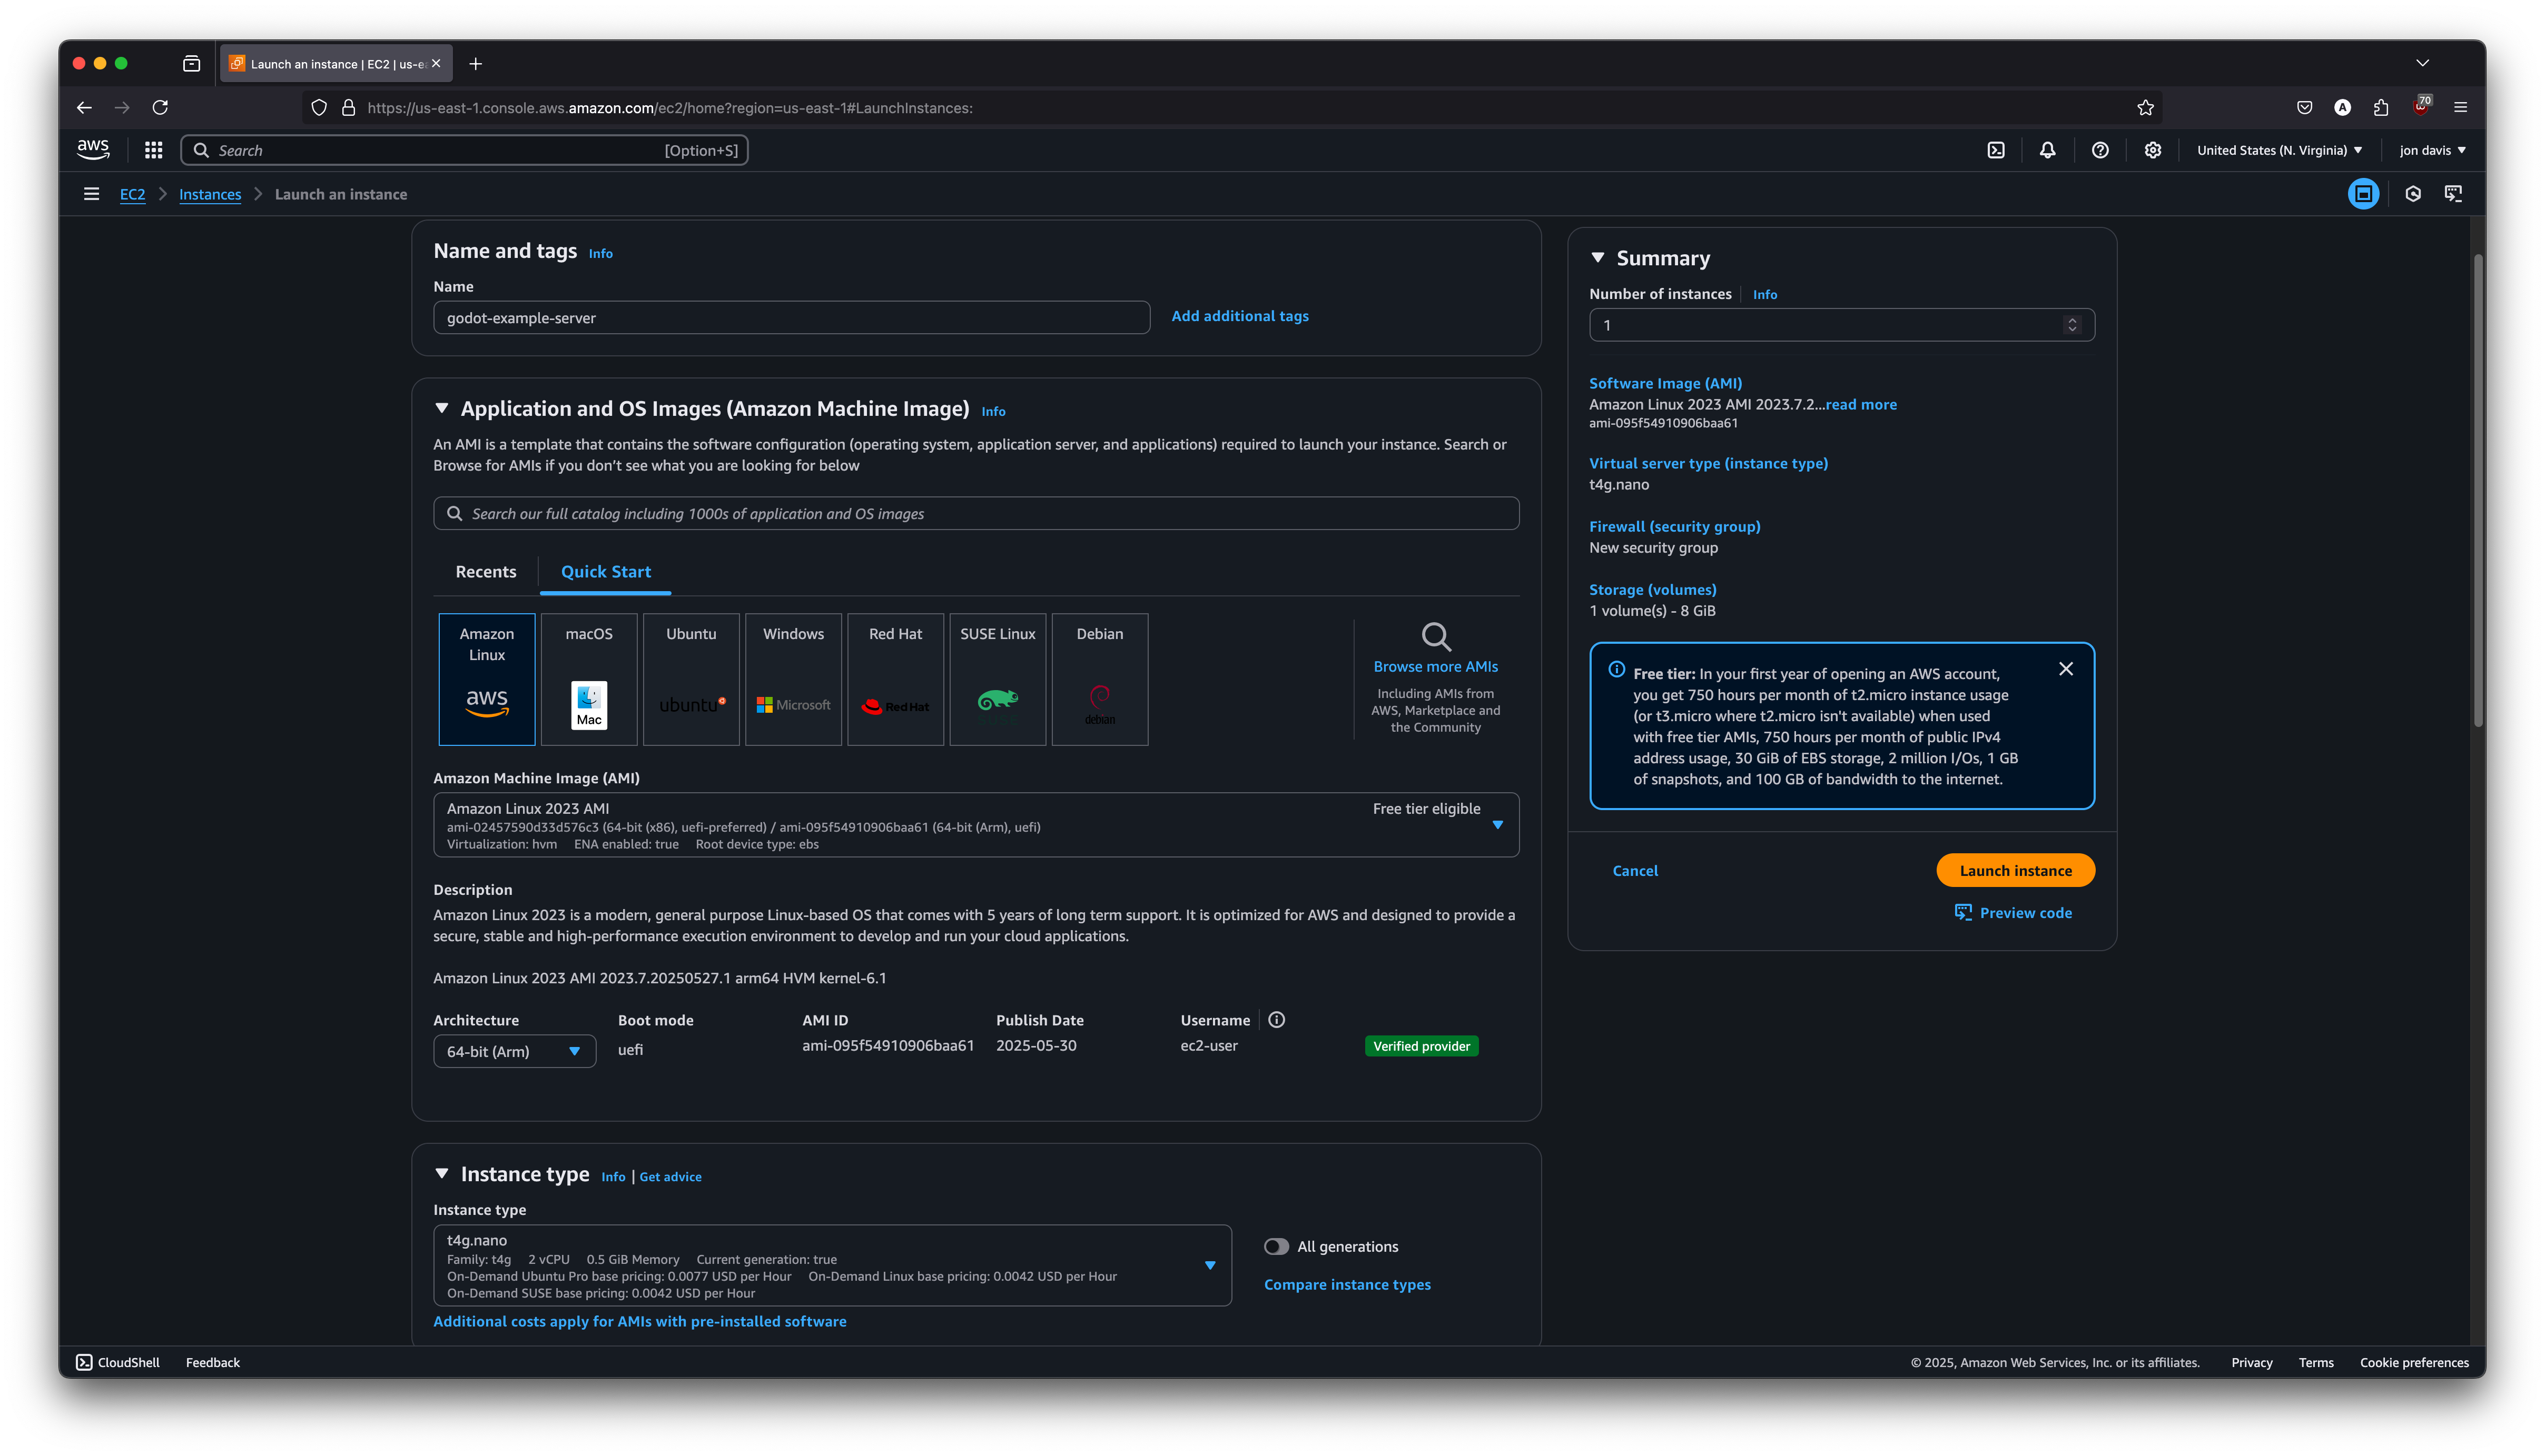Image resolution: width=2545 pixels, height=1456 pixels.
Task: Click the hexagon clock icon in the breadcrumb bar
Action: (x=2413, y=194)
